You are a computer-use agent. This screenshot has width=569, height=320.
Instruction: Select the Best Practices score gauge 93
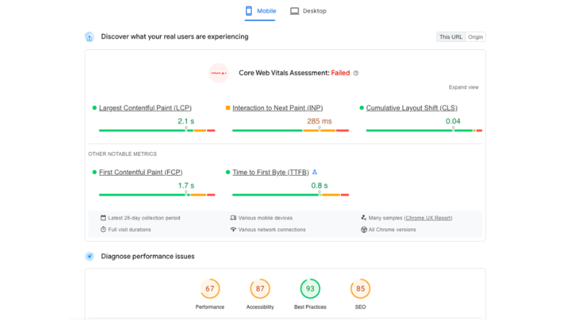(x=310, y=289)
